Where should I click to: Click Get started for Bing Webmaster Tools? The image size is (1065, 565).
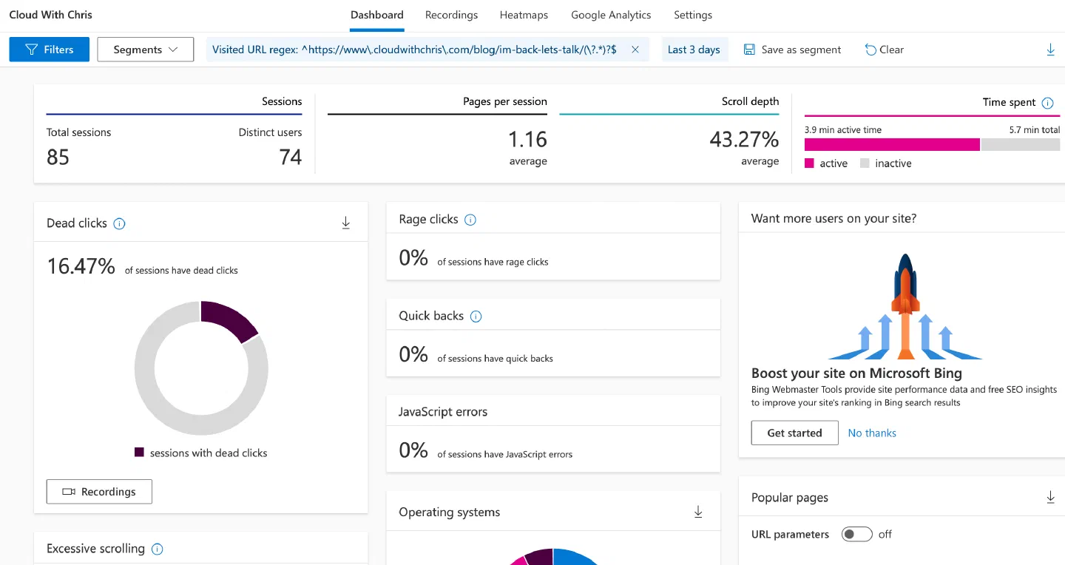click(794, 433)
